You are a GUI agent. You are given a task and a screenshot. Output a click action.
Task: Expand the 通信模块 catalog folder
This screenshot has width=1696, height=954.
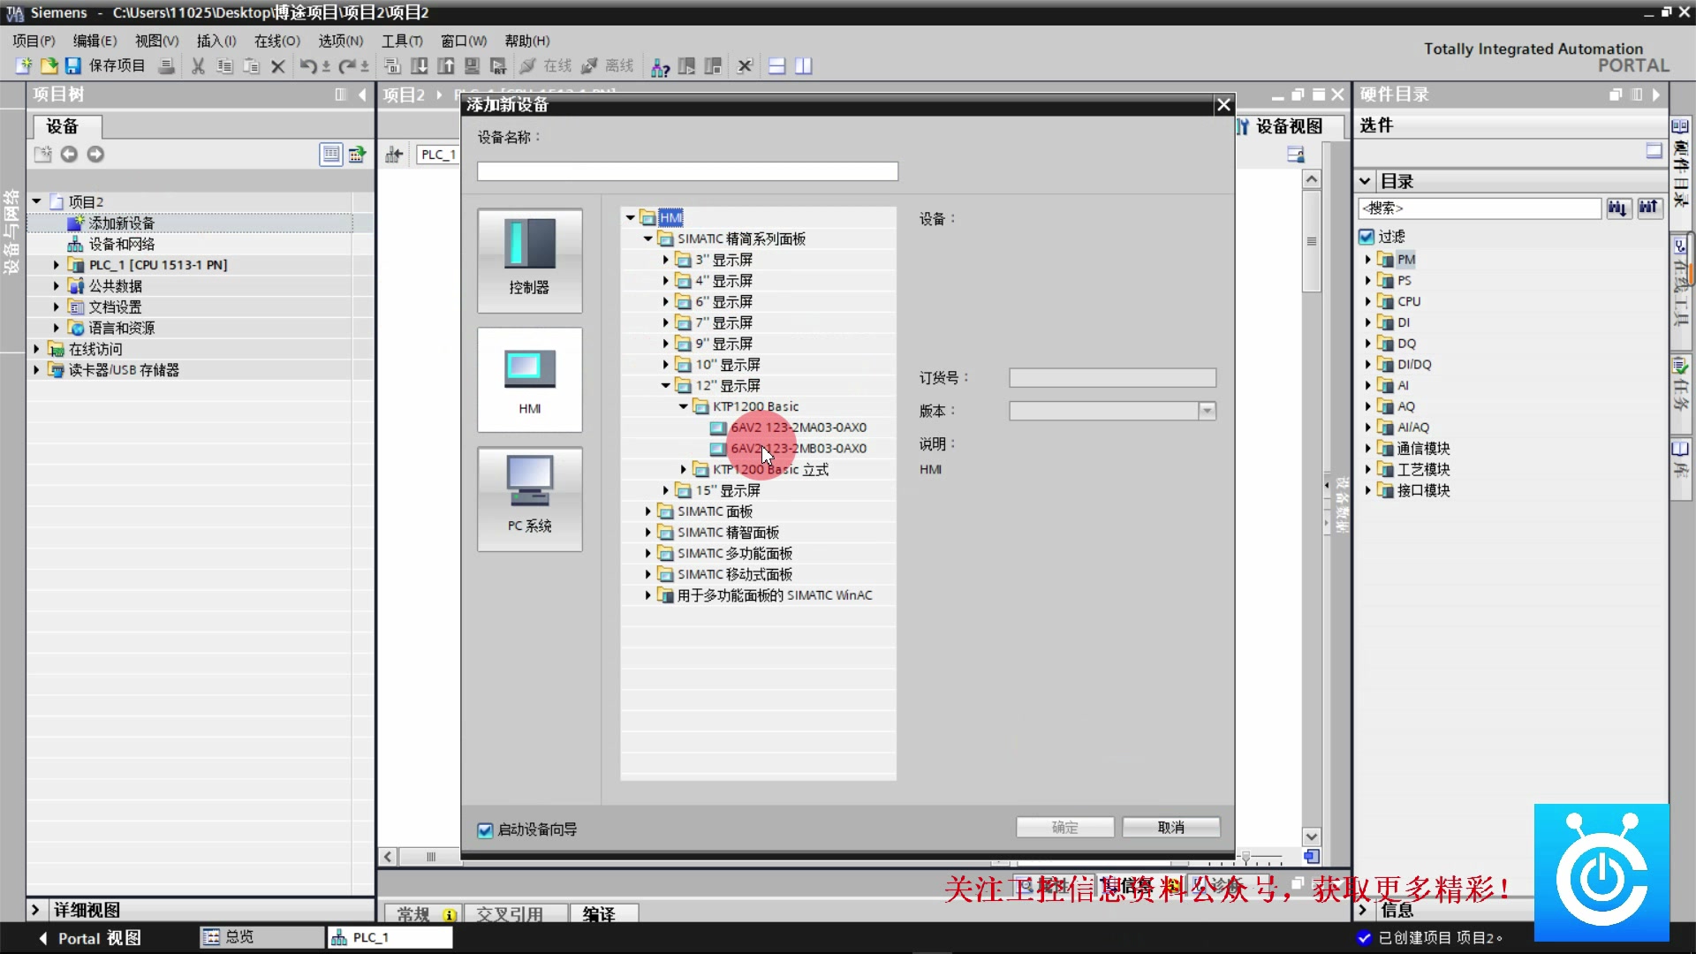pyautogui.click(x=1367, y=448)
